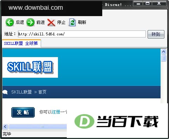Close the browser window

click(x=159, y=4)
